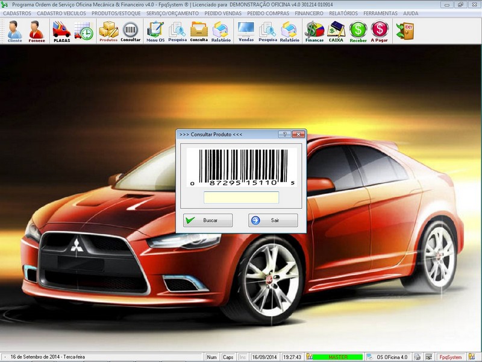Restore down the main application window

[460, 5]
